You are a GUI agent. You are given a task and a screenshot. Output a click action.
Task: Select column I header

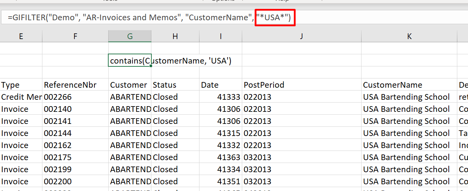pos(221,36)
